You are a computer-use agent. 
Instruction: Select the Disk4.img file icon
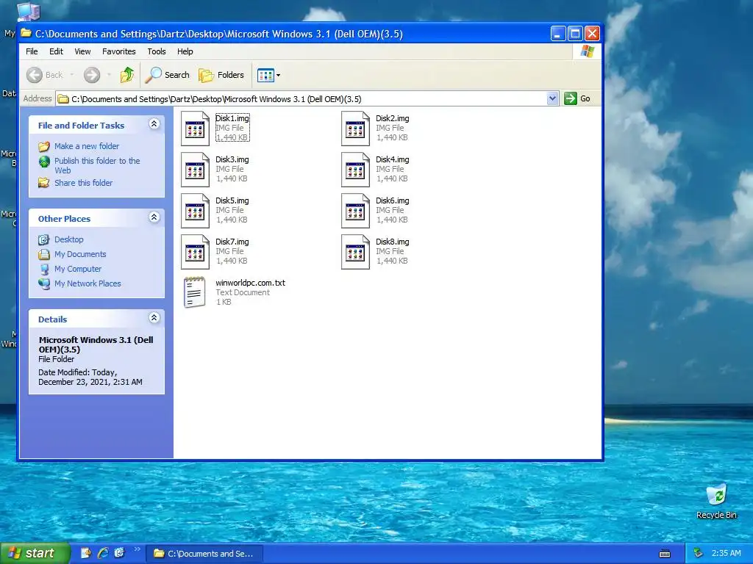[x=355, y=170]
